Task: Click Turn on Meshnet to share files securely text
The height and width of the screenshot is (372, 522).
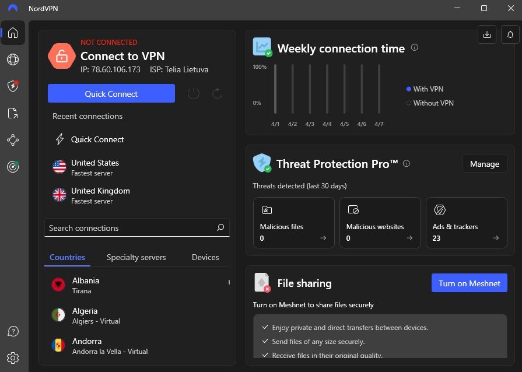Action: pyautogui.click(x=313, y=305)
